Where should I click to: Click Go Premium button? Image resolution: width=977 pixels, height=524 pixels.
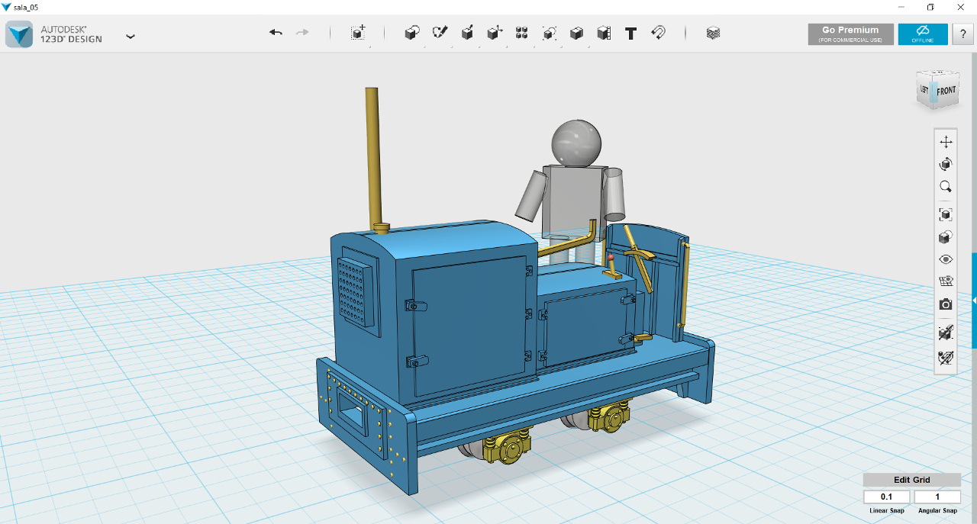pos(850,34)
